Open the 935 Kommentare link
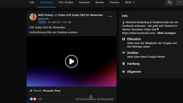This screenshot has height=103, width=183. [x=86, y=99]
